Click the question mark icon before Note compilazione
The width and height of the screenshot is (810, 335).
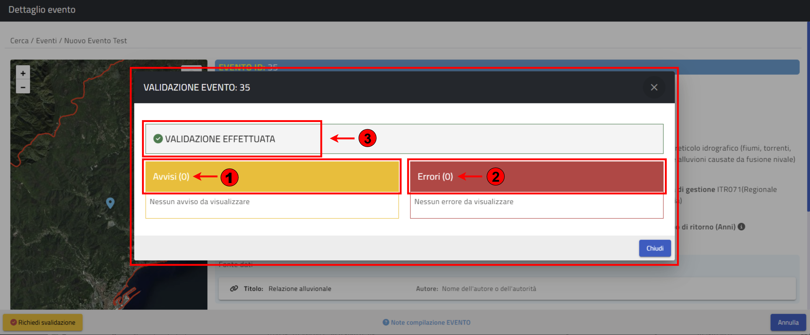(x=385, y=322)
